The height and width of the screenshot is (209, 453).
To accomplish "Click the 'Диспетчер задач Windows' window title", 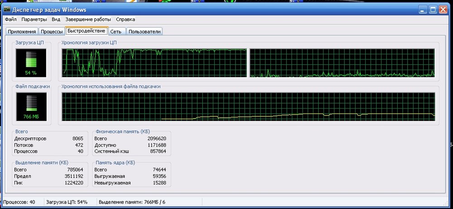I will coord(49,10).
